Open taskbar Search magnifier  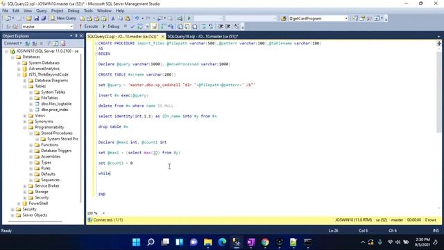[151, 242]
